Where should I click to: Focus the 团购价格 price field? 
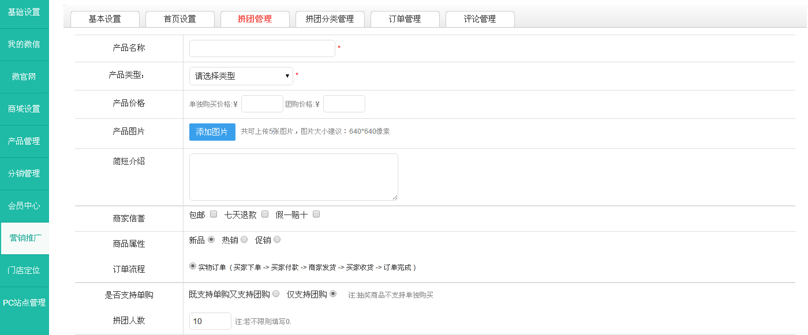click(344, 104)
